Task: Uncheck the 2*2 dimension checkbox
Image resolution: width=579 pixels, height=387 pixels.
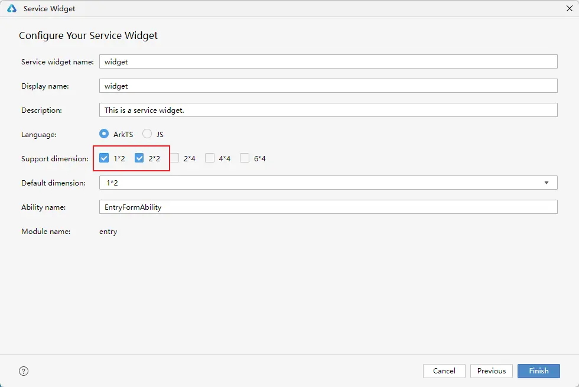Action: click(x=139, y=158)
